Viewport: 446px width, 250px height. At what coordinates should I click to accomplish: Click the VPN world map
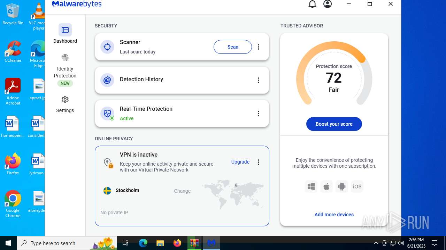tap(233, 194)
